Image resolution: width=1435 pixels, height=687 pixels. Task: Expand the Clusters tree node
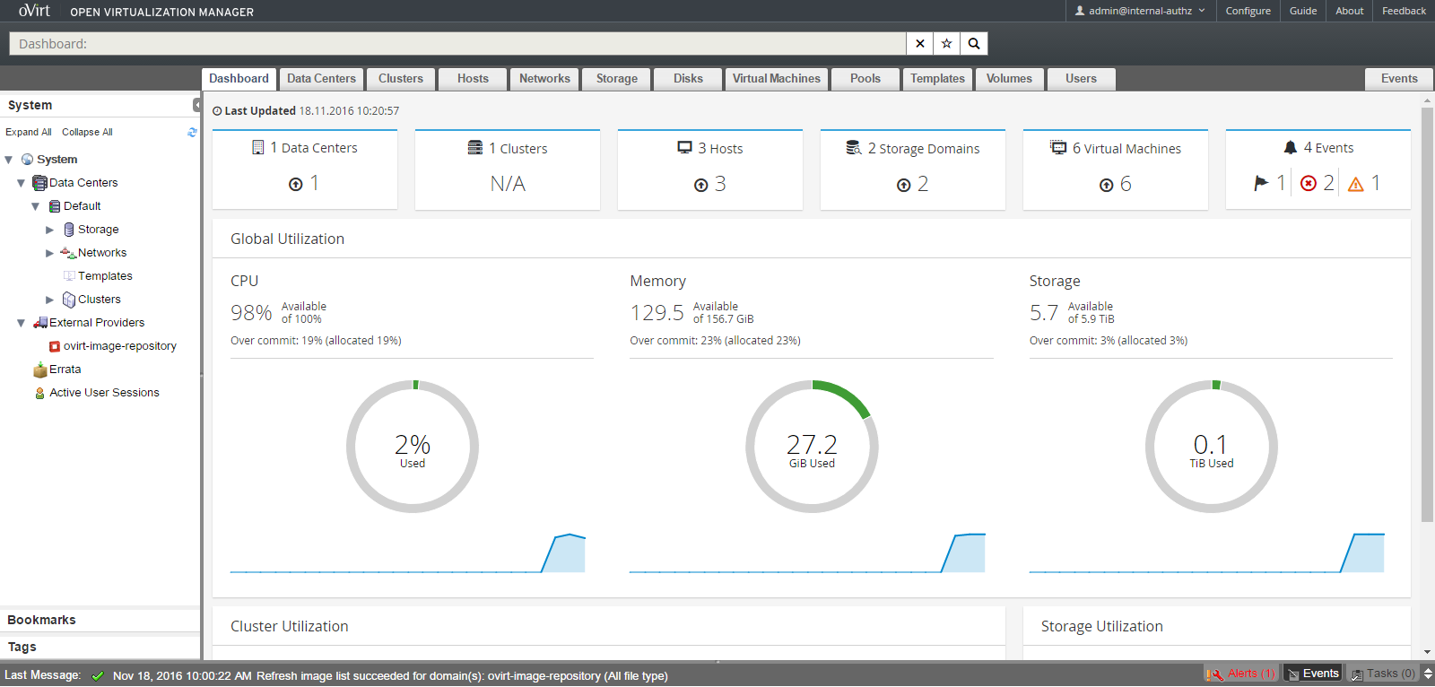coord(50,300)
